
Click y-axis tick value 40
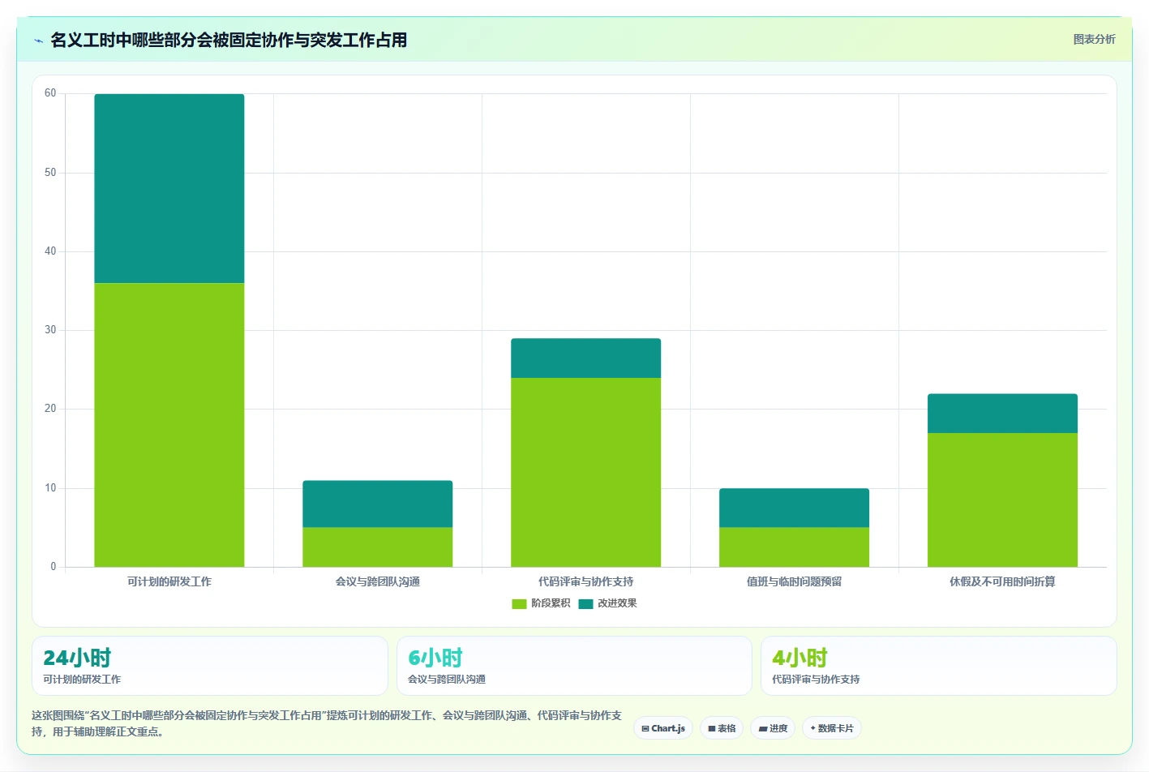point(50,251)
